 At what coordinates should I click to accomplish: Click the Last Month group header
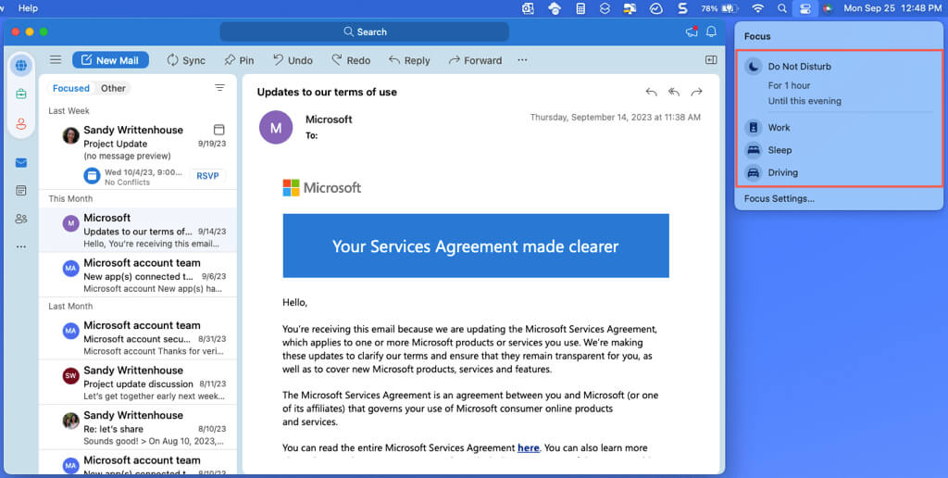70,307
